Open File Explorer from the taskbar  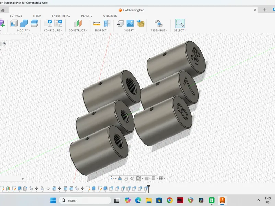point(148,200)
